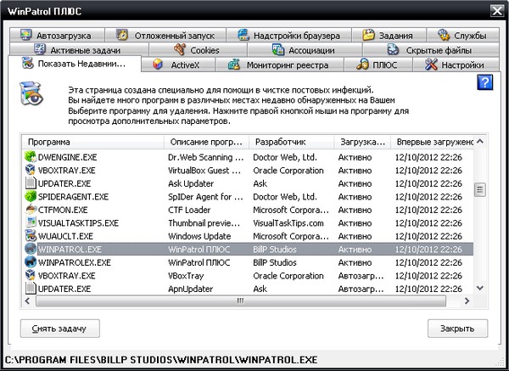
Task: Click the horizontal scrollbar right arrow
Action: pos(467,301)
